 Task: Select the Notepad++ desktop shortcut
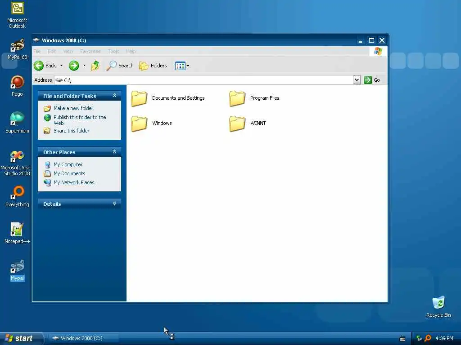pos(17,233)
